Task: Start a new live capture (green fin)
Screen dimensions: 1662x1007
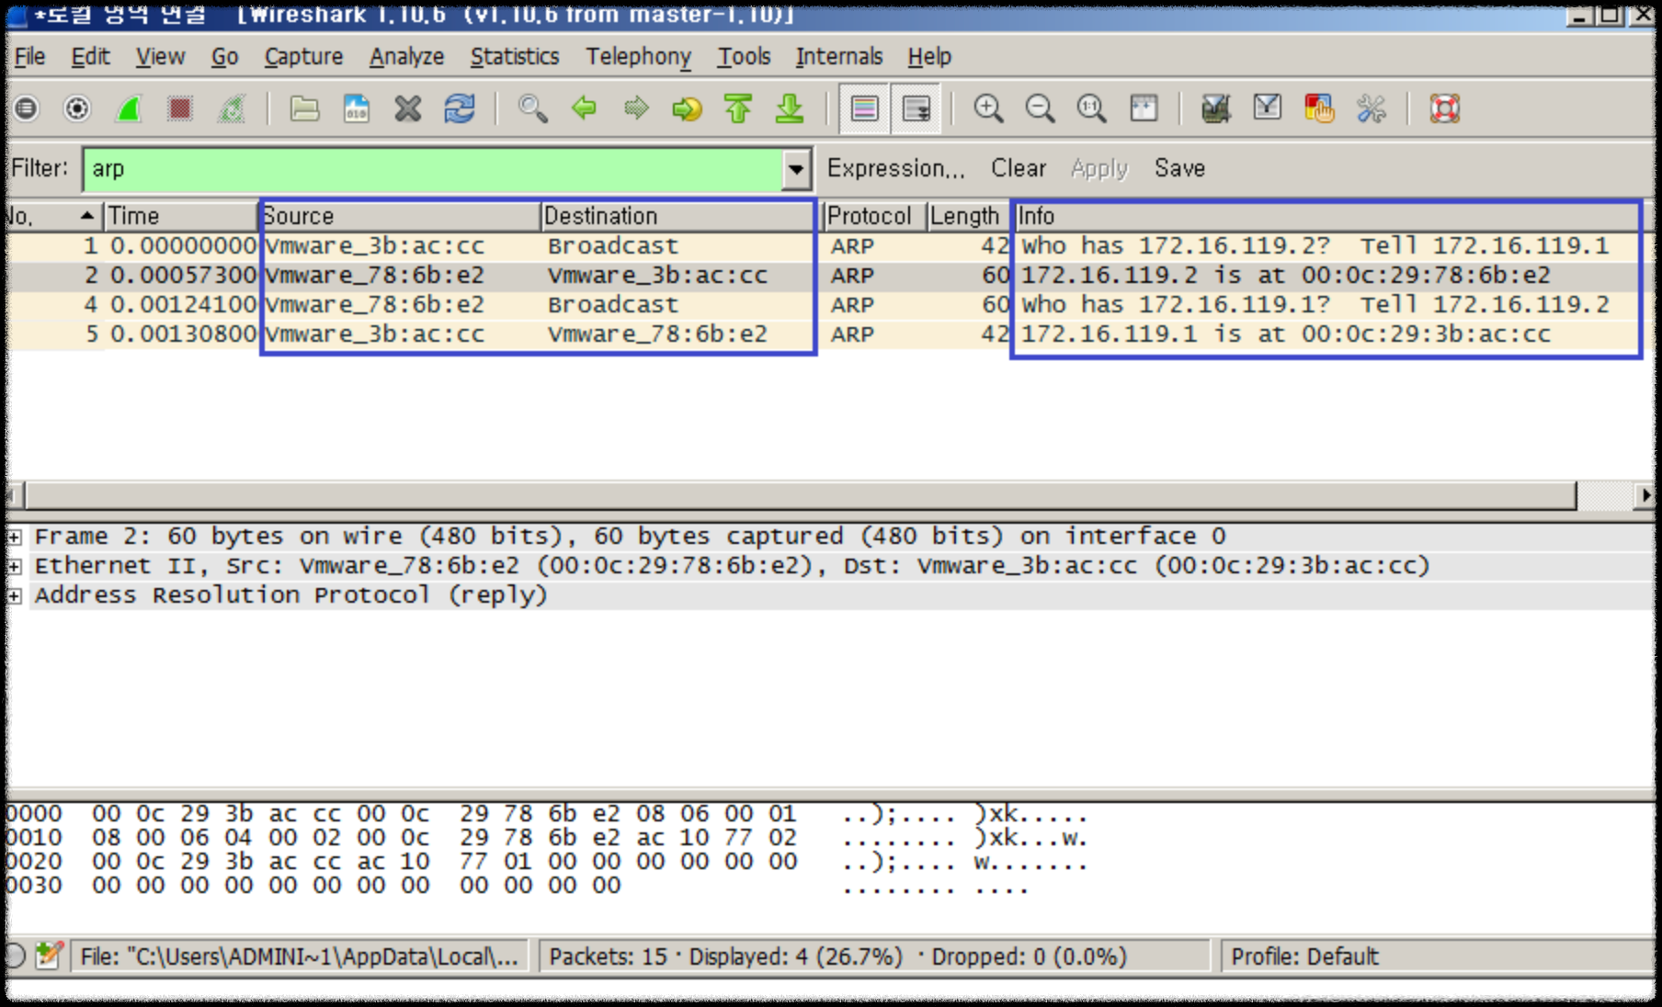Action: (x=129, y=109)
